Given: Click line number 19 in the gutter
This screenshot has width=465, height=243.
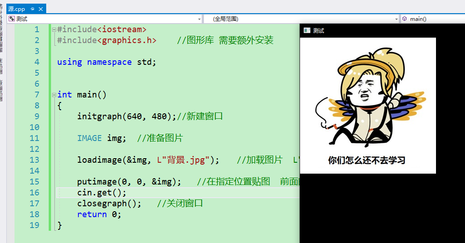Looking at the screenshot, I should click(34, 225).
